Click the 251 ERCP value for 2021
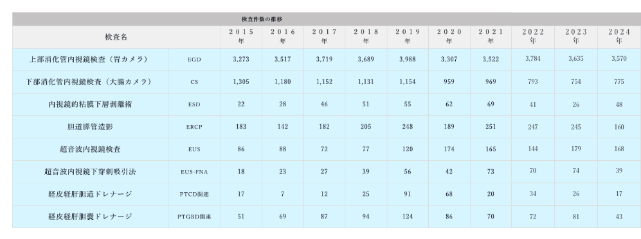 pyautogui.click(x=491, y=127)
